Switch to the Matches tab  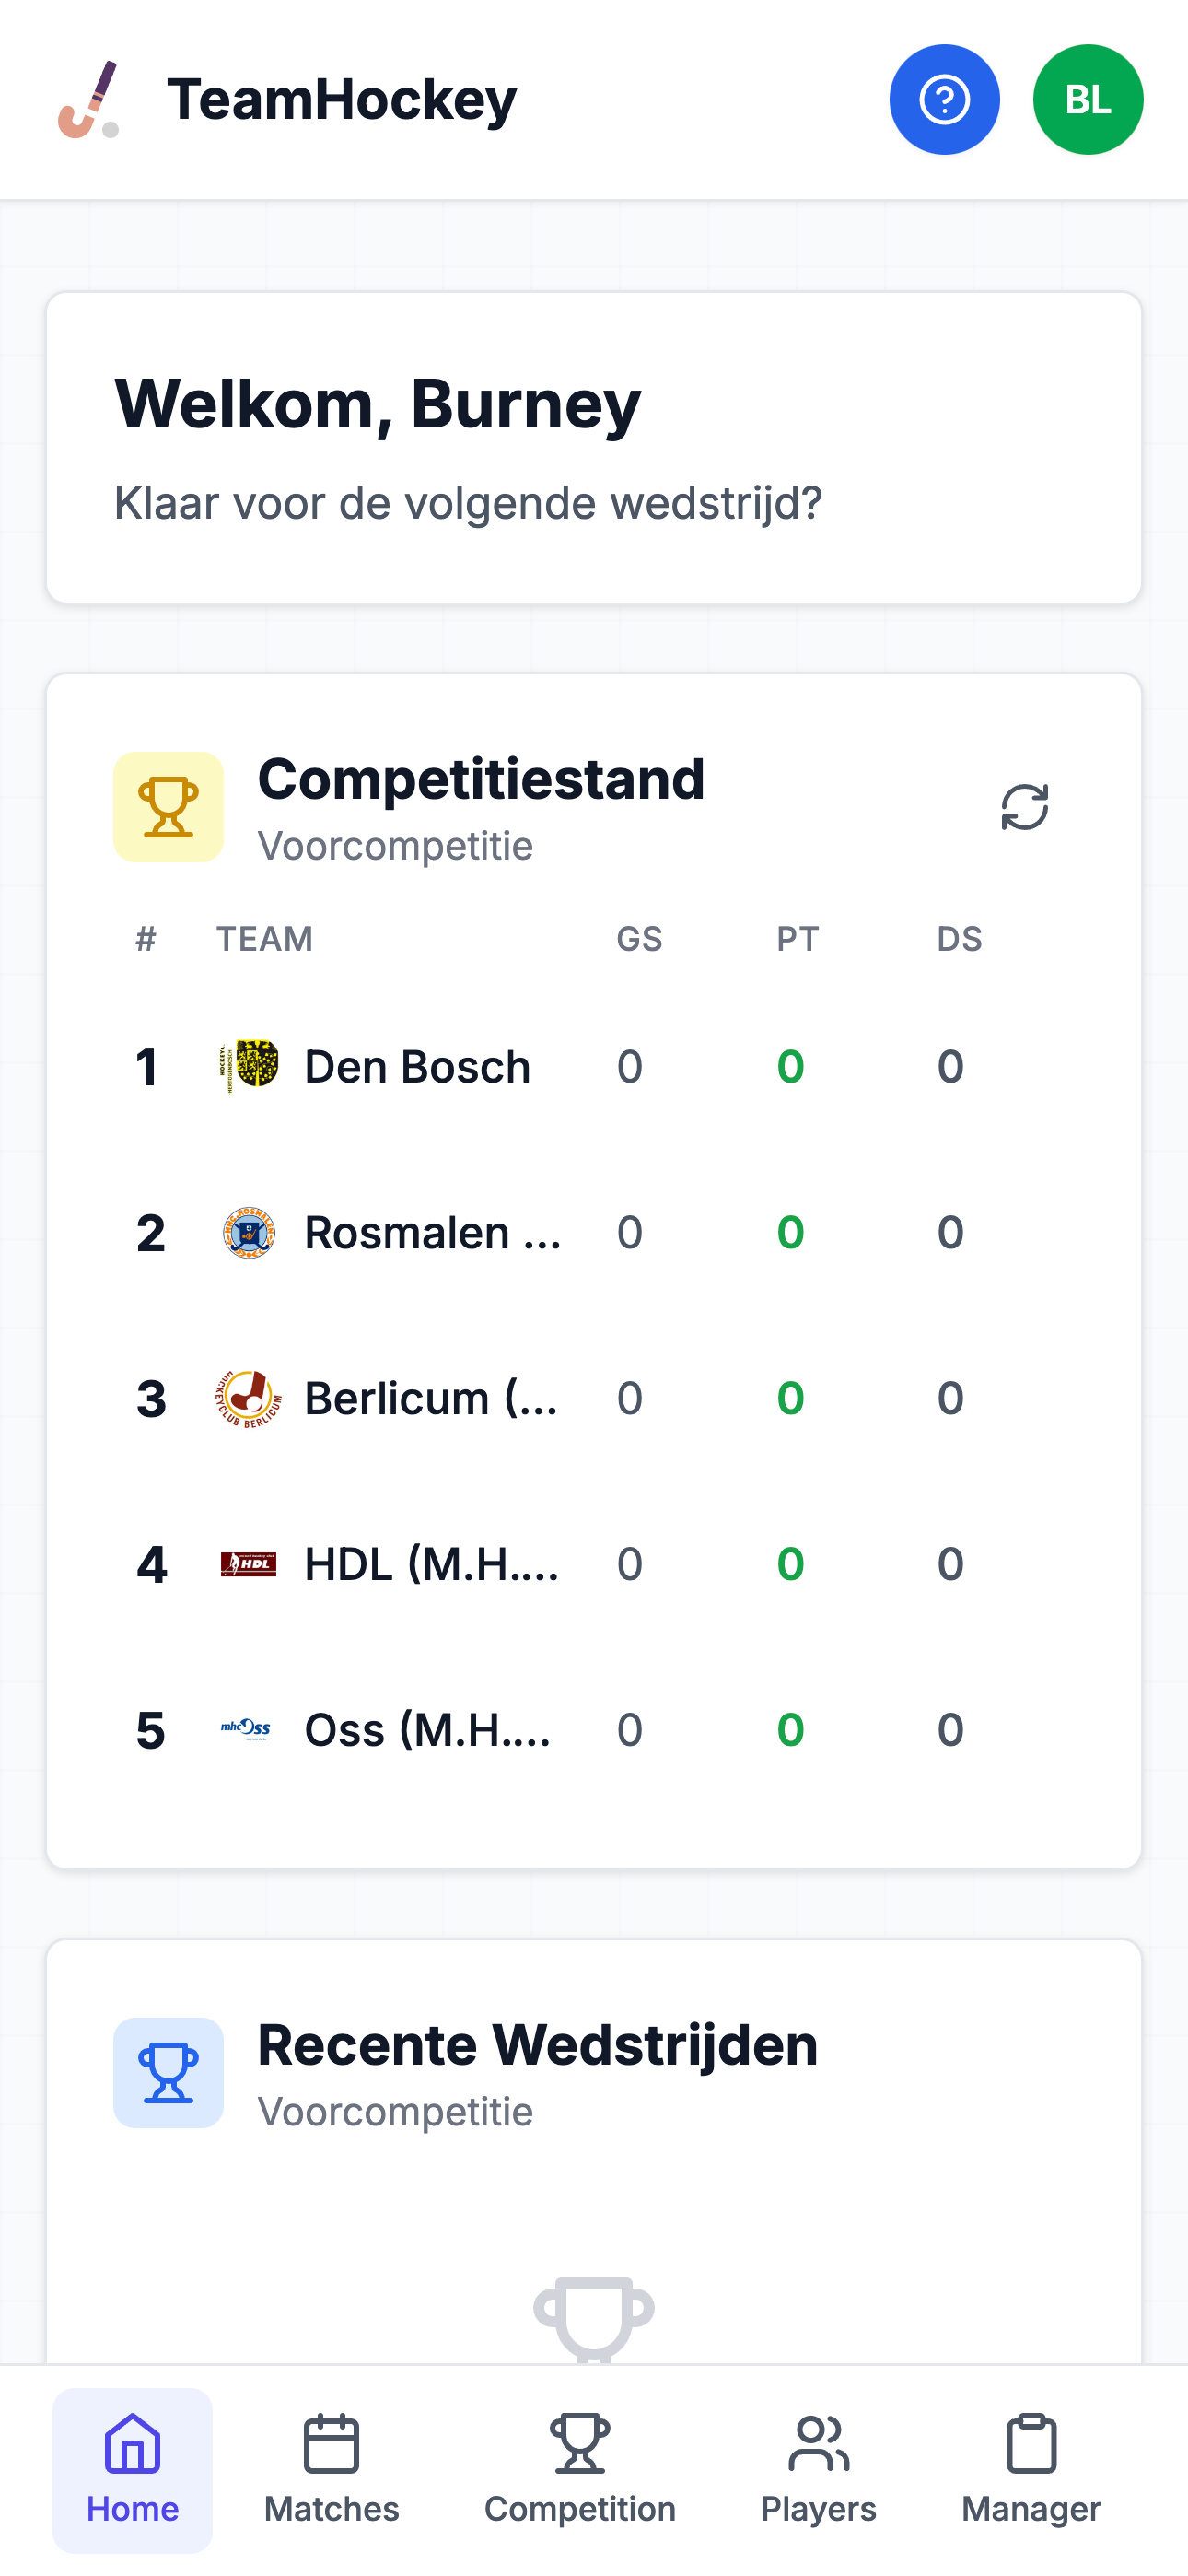coord(331,2470)
